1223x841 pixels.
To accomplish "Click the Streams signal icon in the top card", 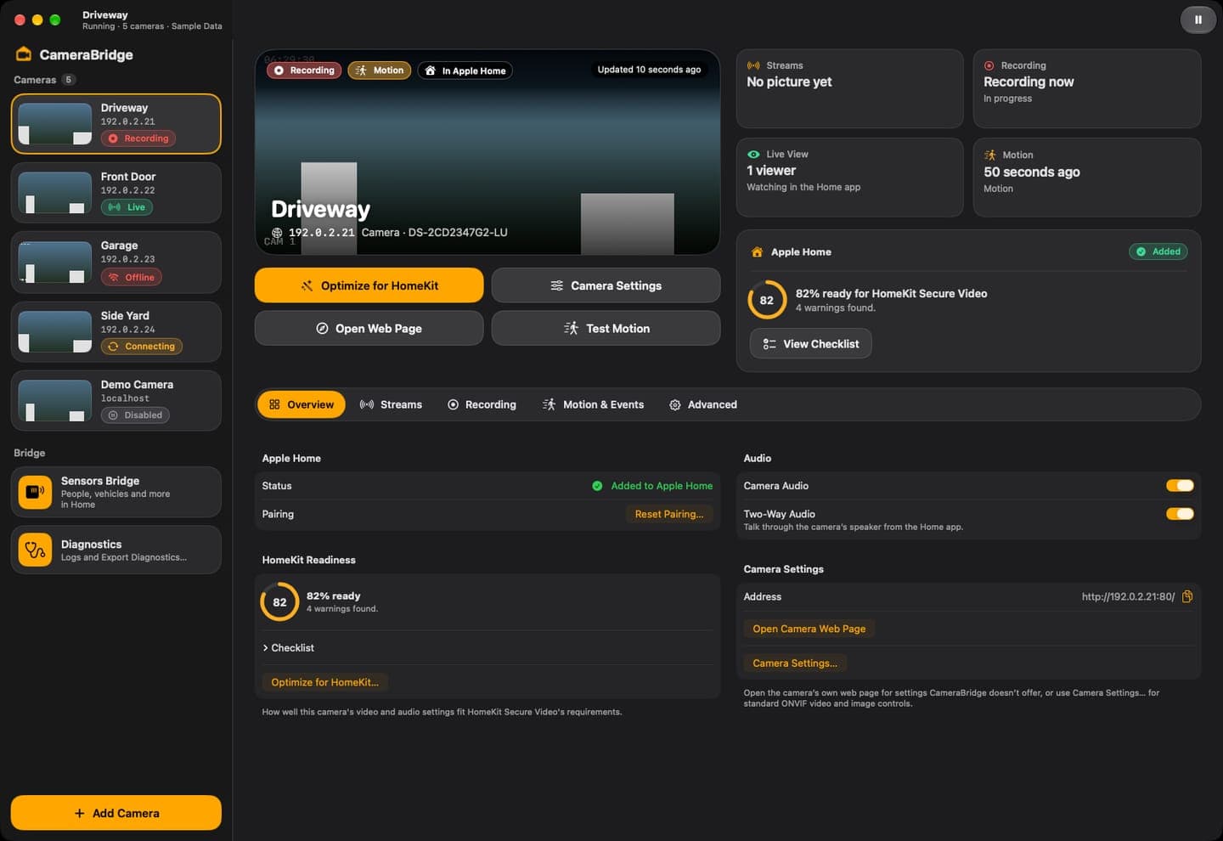I will 753,65.
